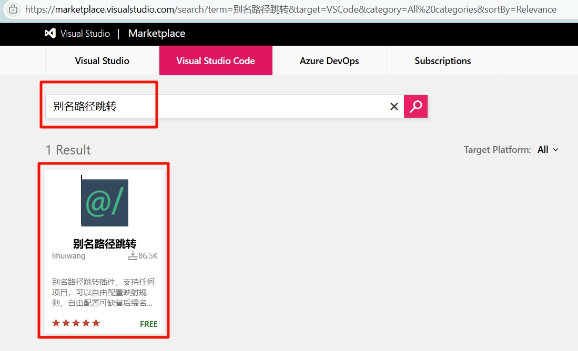Click the publisher name lihuiwang
The height and width of the screenshot is (351, 578).
click(68, 255)
